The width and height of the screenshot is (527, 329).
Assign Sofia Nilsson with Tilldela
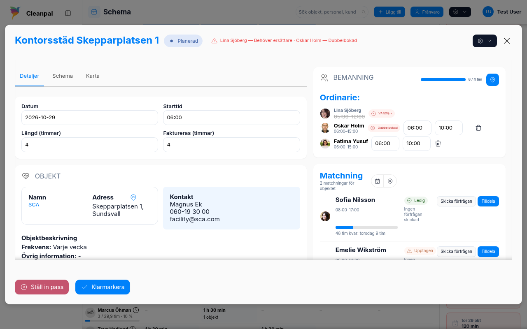pos(488,201)
